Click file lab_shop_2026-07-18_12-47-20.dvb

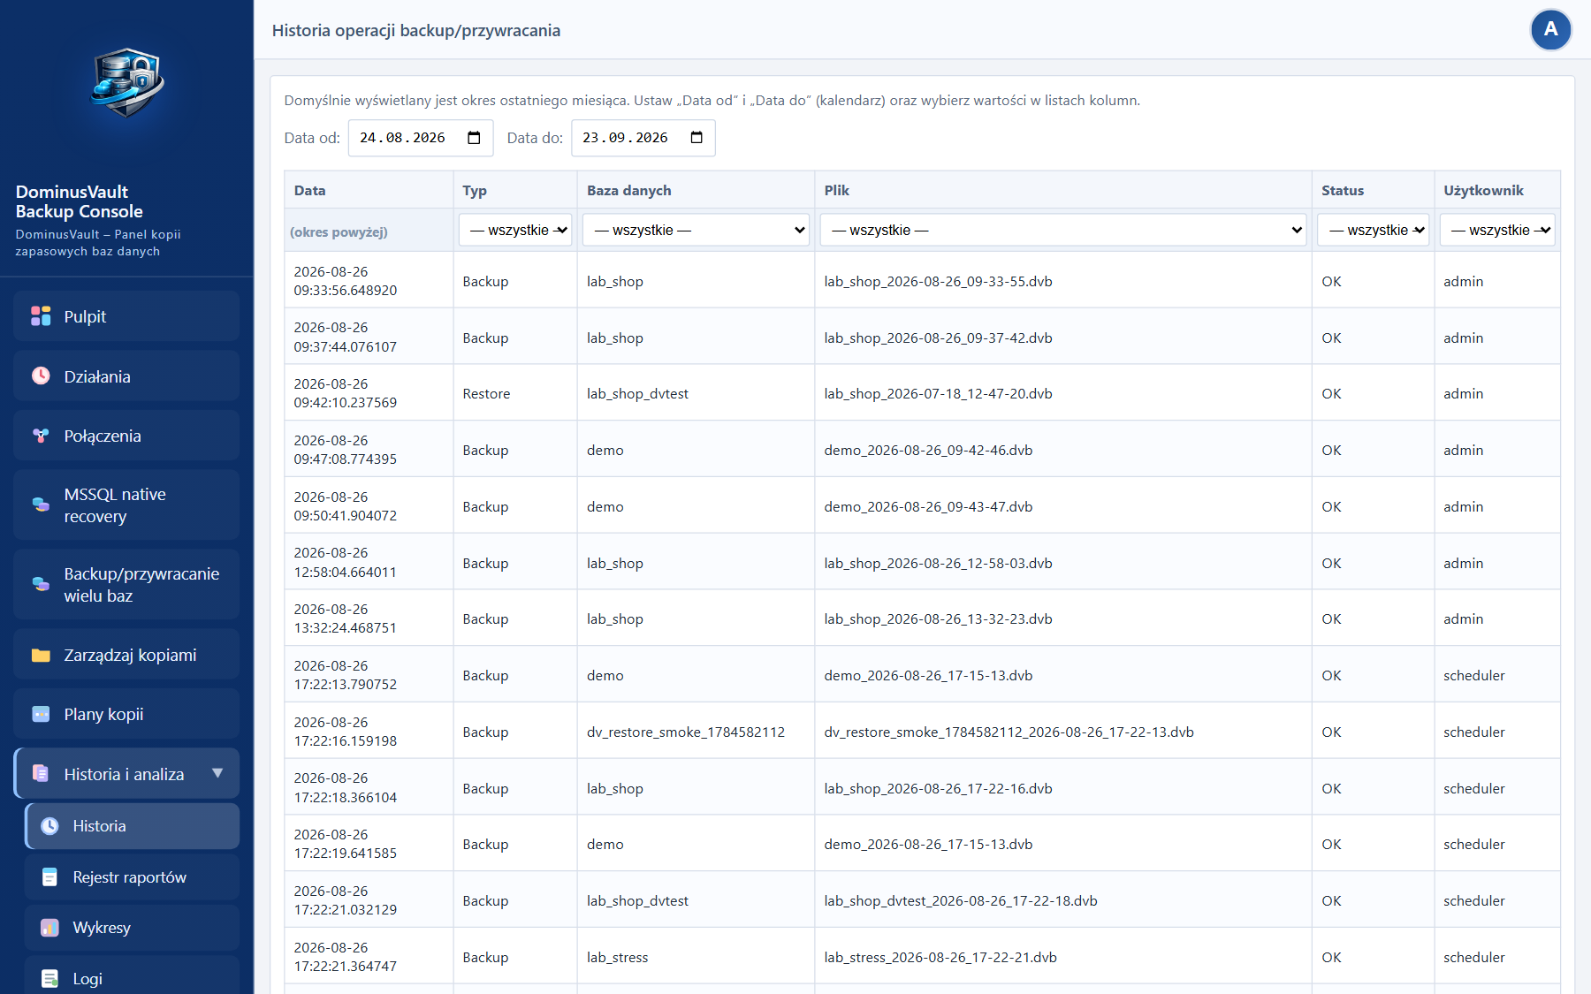[938, 393]
